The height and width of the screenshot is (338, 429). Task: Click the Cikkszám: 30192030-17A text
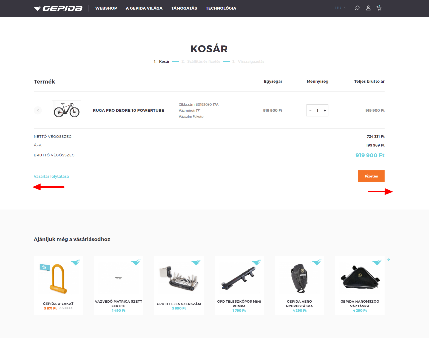pyautogui.click(x=199, y=104)
